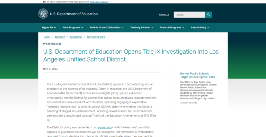Open the Laws & Policy menu
Image resolution: width=266 pixels, height=137 pixels.
pyautogui.click(x=200, y=27)
